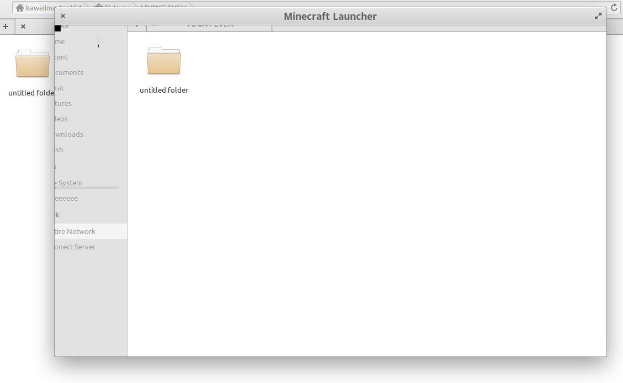
Task: Select Pictures in the sidebar
Action: click(90, 104)
